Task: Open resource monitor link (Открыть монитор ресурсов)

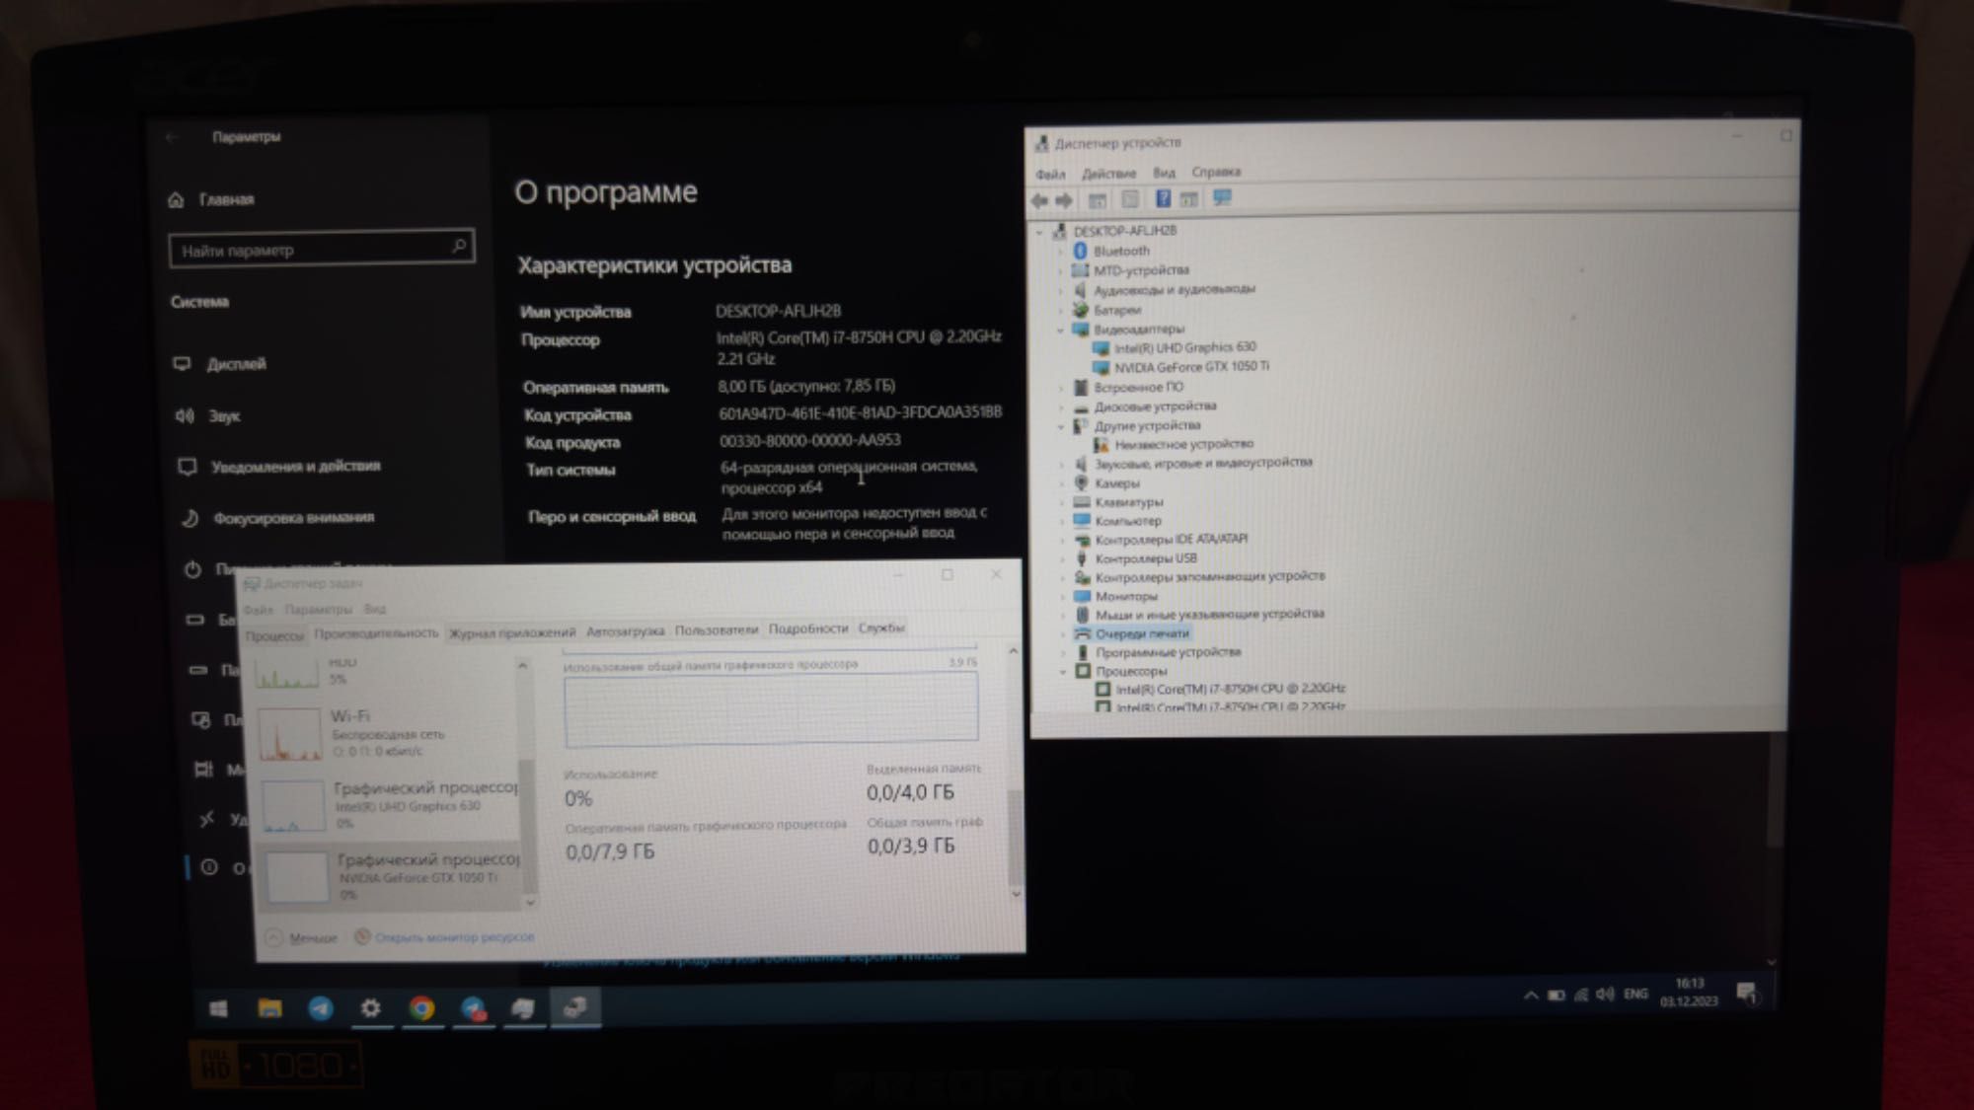Action: pos(444,936)
